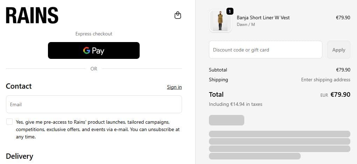Focus the Email input field

tap(94, 104)
